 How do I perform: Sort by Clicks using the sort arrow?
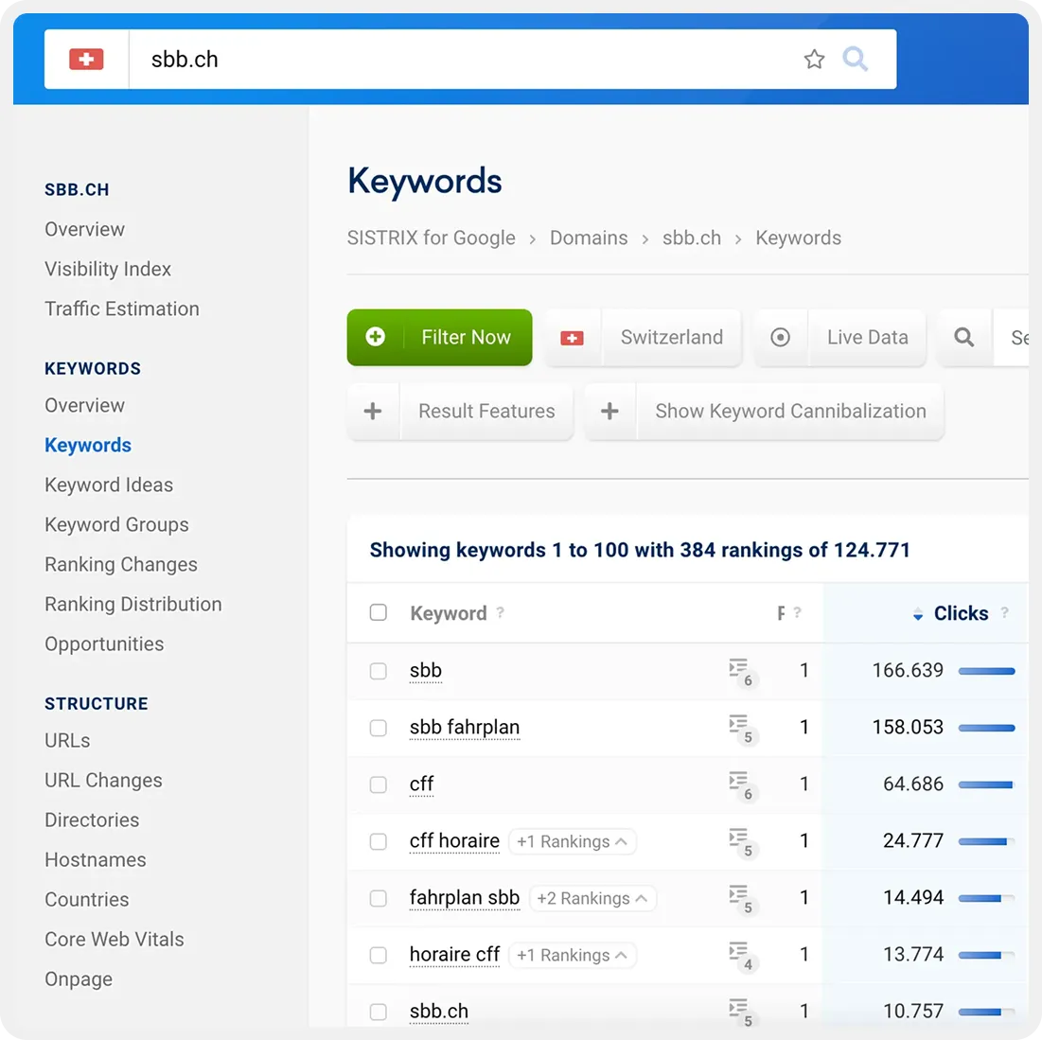(918, 614)
